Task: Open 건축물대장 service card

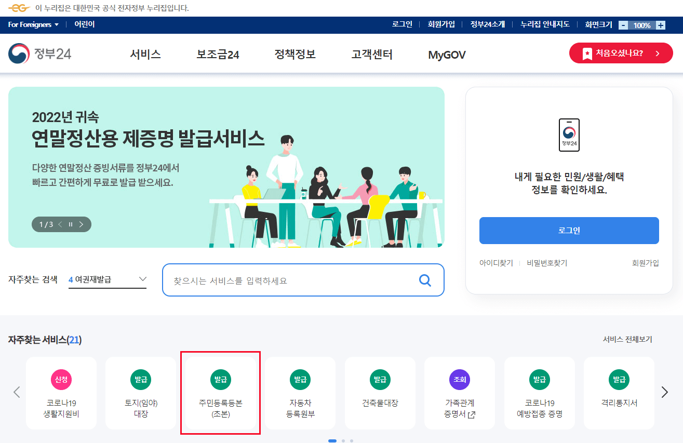Action: tap(380, 393)
